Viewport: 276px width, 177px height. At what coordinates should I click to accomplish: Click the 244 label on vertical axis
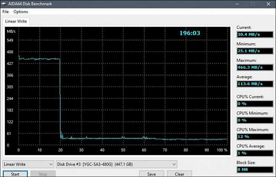click(x=10, y=98)
